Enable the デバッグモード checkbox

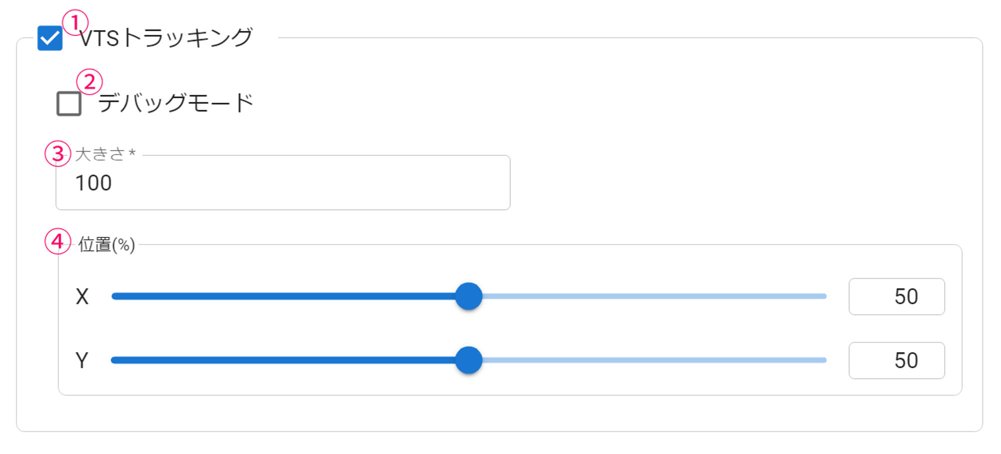click(69, 103)
